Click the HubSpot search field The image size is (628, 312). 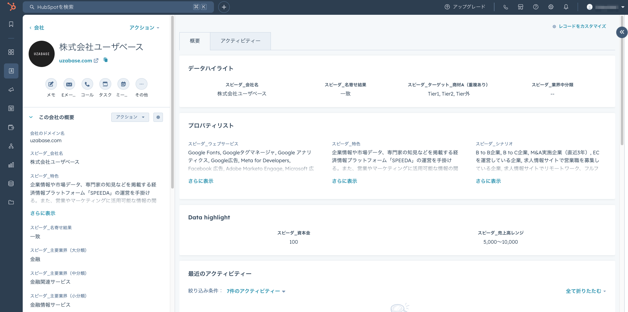[112, 7]
